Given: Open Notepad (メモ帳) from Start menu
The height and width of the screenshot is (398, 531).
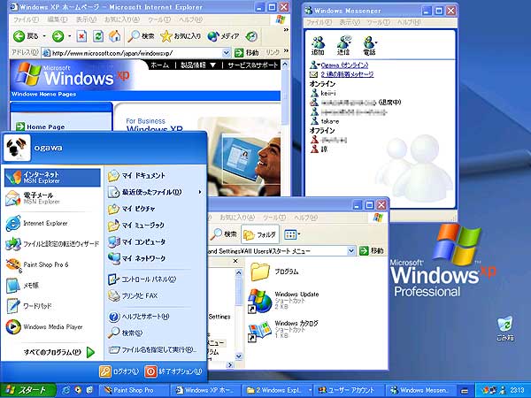Looking at the screenshot, I should 52,286.
